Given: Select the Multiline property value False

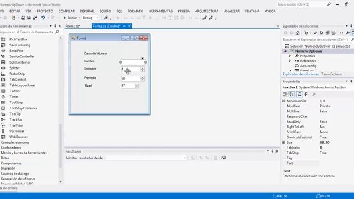Looking at the screenshot, I should (x=323, y=111).
